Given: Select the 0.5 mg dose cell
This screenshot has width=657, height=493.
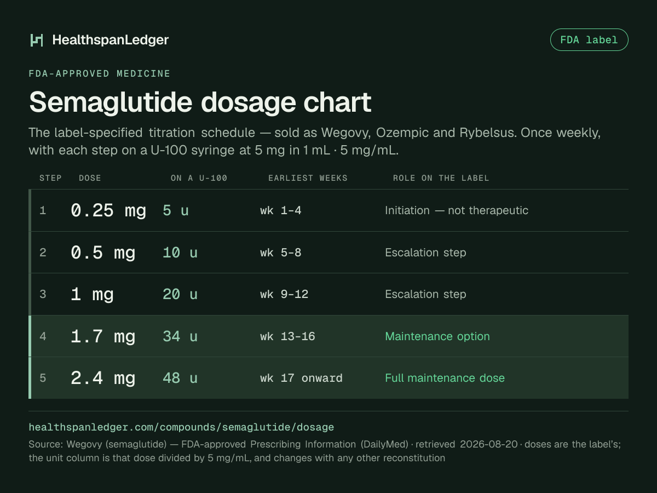Looking at the screenshot, I should (x=103, y=253).
